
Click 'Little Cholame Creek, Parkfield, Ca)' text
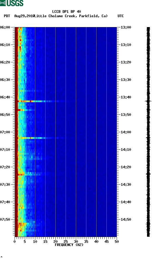tap(71, 16)
